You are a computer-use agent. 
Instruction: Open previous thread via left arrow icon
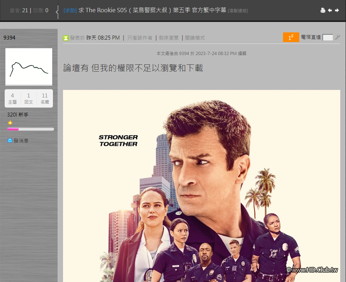click(330, 10)
